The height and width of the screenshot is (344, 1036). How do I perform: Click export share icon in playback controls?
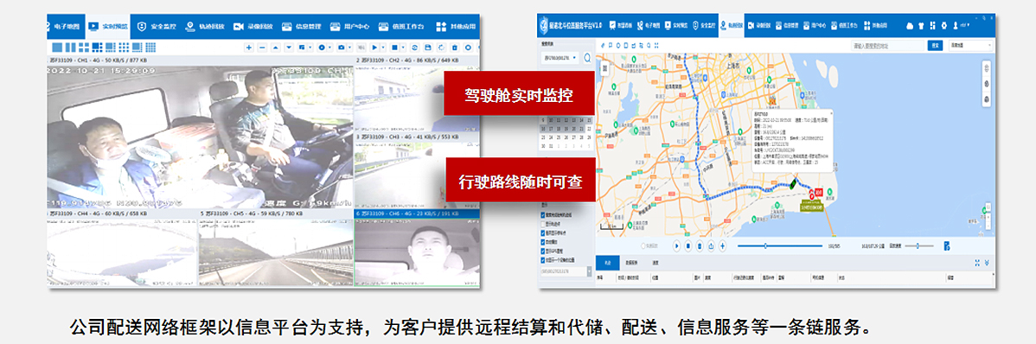711,245
